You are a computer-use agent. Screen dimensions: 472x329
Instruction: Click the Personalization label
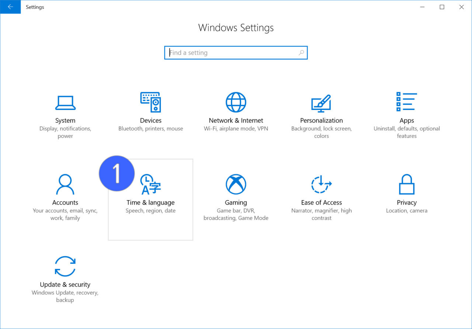pos(322,121)
